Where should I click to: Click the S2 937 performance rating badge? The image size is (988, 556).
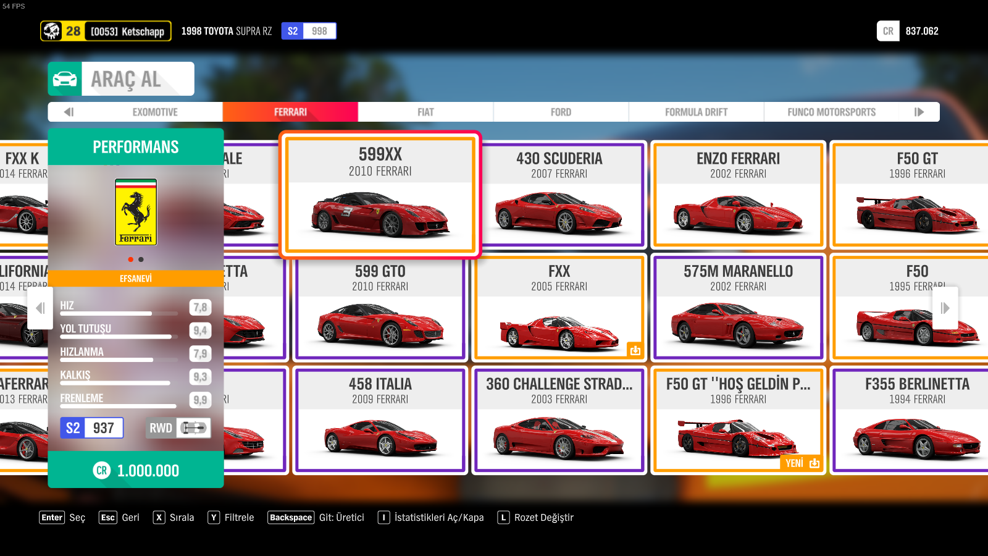click(x=92, y=428)
